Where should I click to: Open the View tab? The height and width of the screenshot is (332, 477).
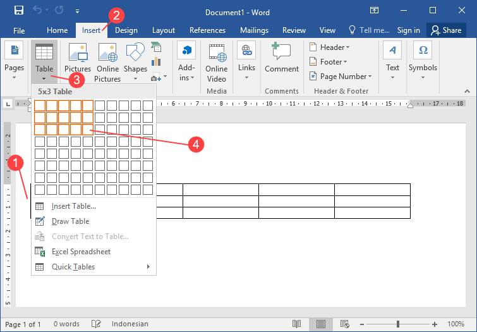[x=327, y=30]
